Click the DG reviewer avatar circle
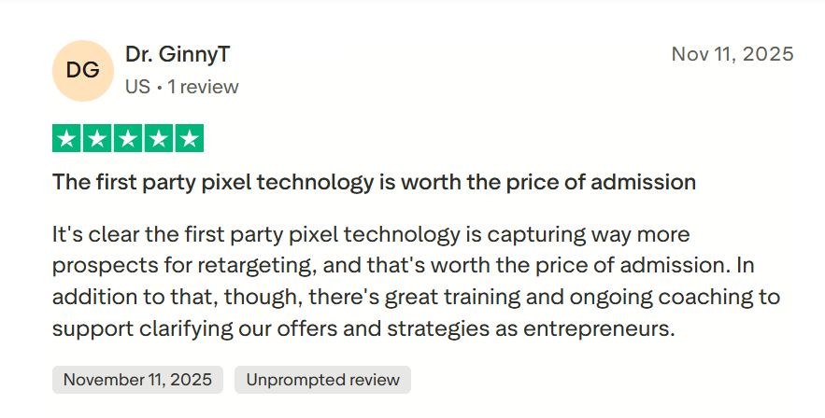Image resolution: width=825 pixels, height=418 pixels. pos(83,71)
